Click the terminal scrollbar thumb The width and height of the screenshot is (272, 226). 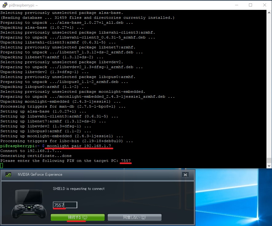click(269, 160)
